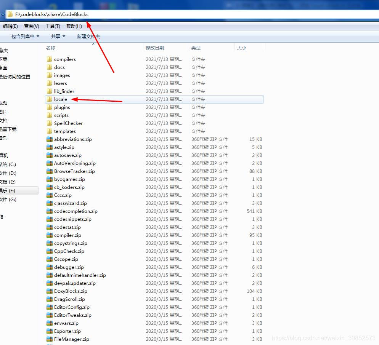Open the 查看(V) menu
The width and height of the screenshot is (379, 345).
32,26
